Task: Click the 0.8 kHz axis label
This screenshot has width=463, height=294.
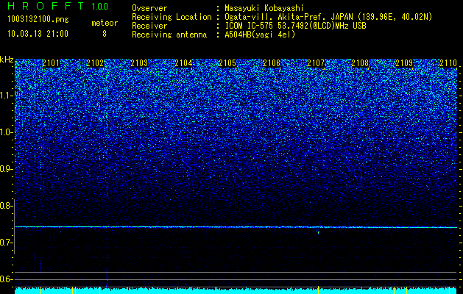Action: [5, 206]
